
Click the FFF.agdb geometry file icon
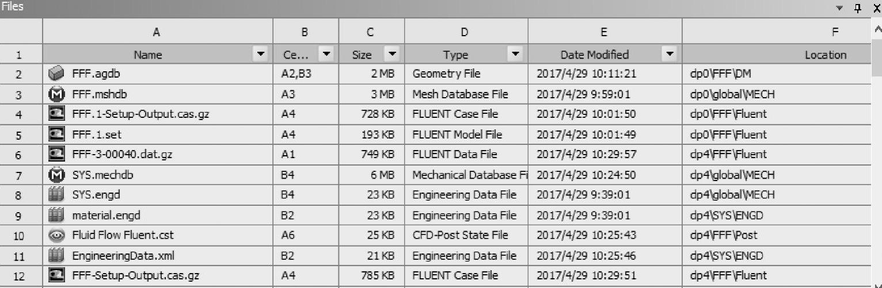(x=56, y=74)
